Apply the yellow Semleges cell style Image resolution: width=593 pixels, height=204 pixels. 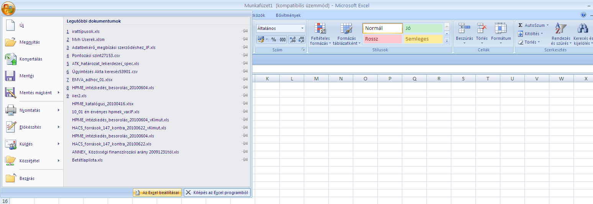coord(423,39)
